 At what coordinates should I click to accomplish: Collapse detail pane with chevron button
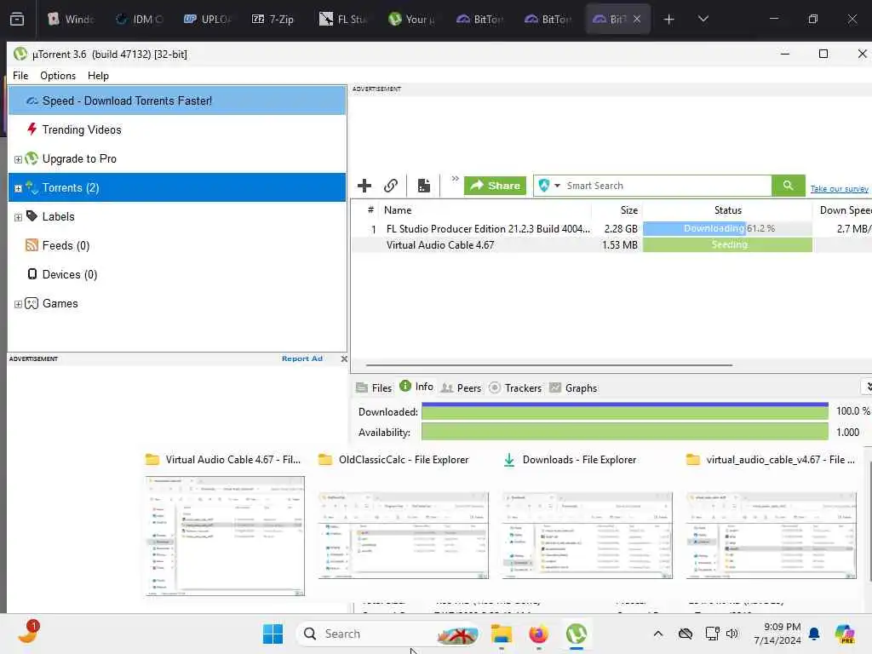coord(867,387)
